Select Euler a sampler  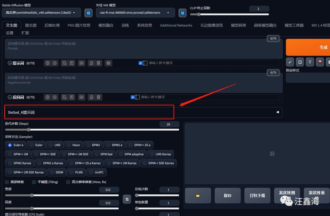[15, 145]
